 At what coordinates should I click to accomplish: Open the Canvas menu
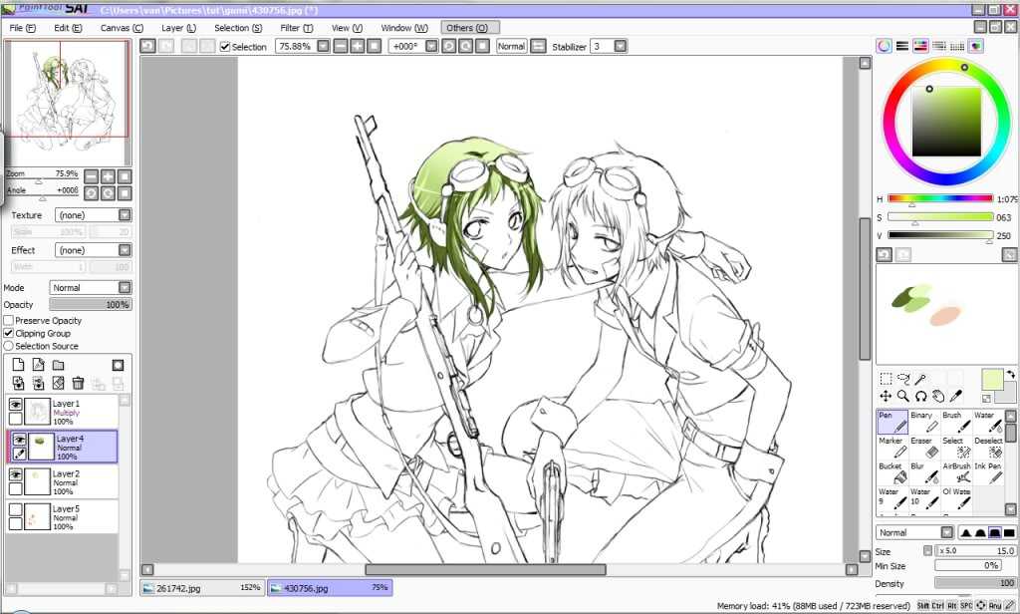pyautogui.click(x=122, y=28)
